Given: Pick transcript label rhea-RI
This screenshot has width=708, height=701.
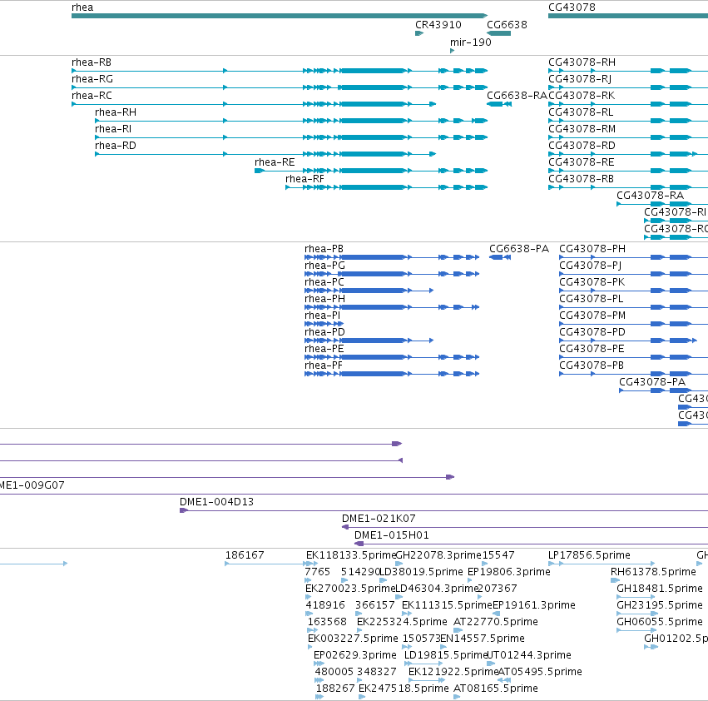Looking at the screenshot, I should coord(113,129).
